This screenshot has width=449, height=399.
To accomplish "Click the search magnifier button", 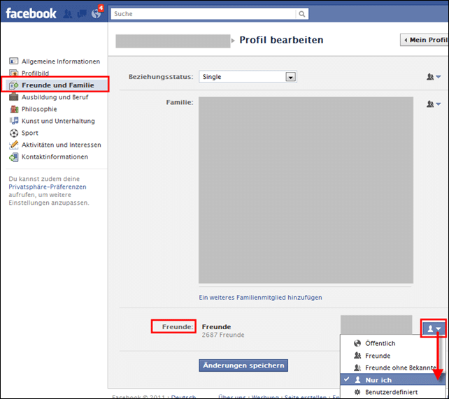I will click(302, 14).
